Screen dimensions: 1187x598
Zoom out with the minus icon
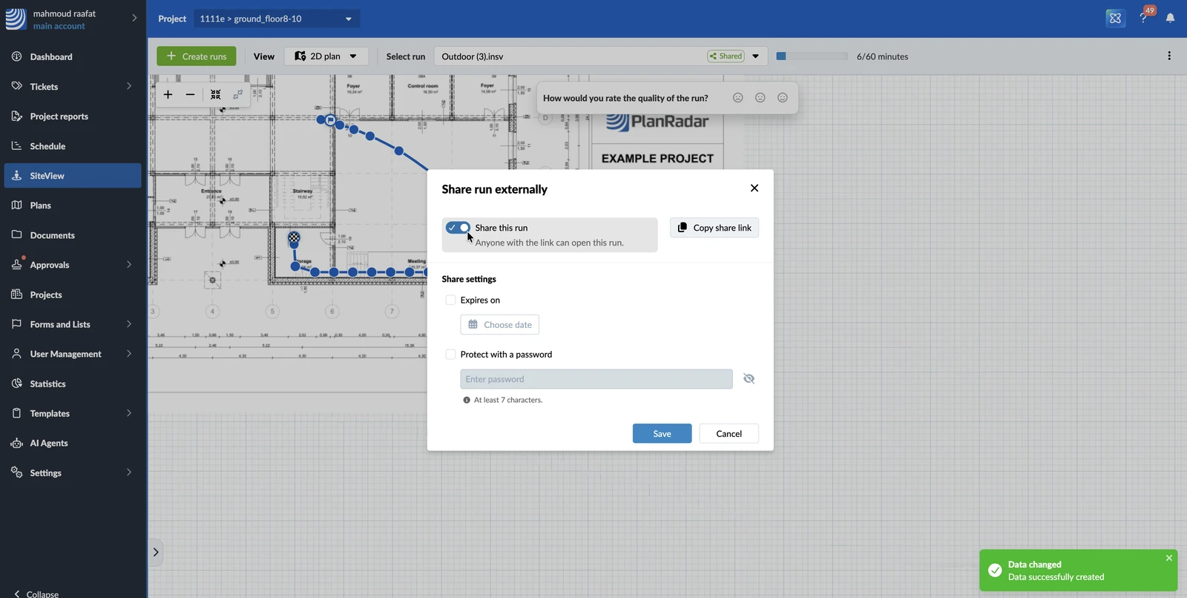(190, 95)
